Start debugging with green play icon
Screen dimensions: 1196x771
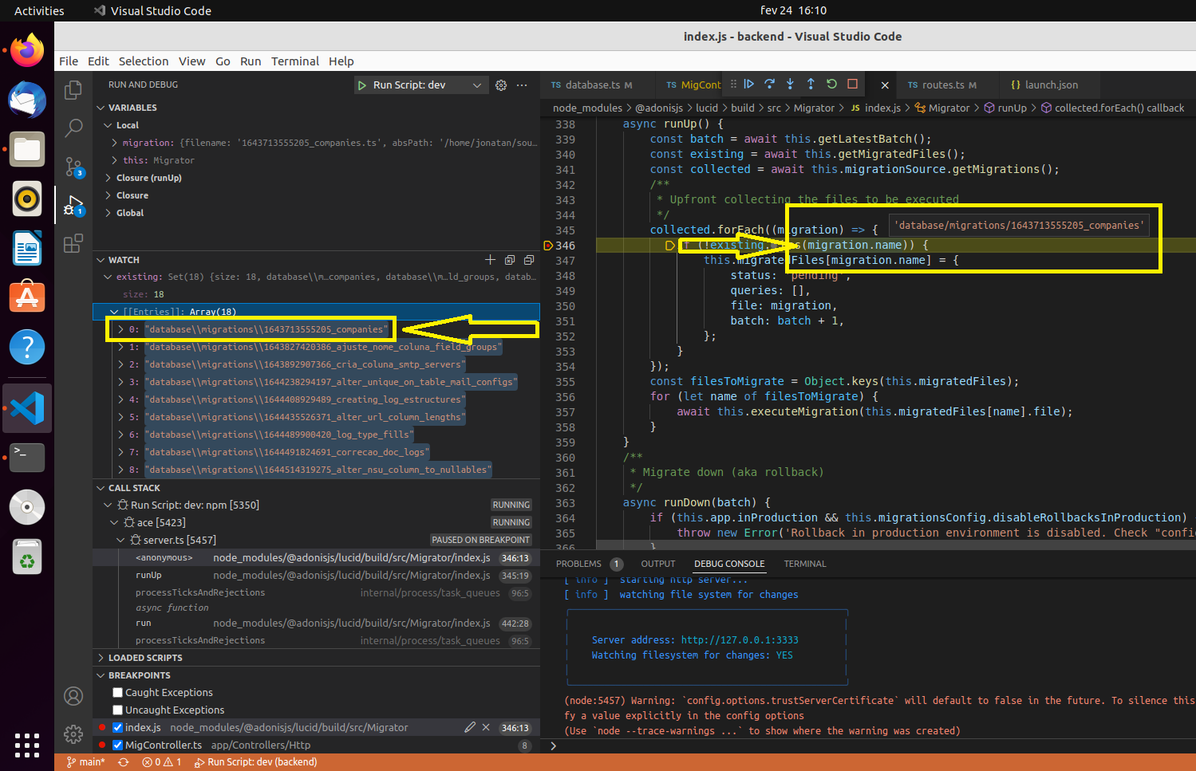point(362,85)
